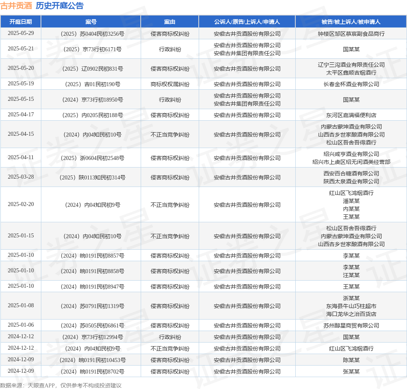The height and width of the screenshot is (389, 407).
Task: Select defendant 汪某某
Action: [351, 275]
